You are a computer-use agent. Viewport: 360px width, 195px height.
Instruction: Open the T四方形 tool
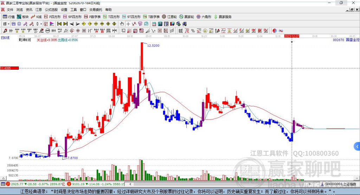pyautogui.click(x=111, y=17)
